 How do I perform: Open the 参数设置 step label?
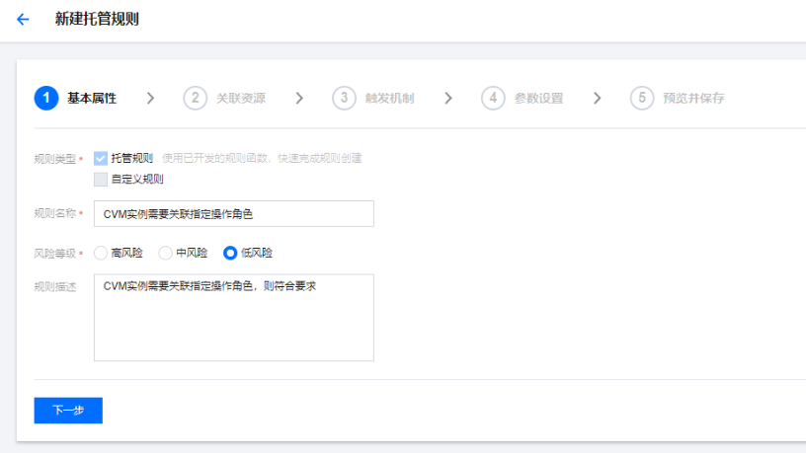coord(538,98)
